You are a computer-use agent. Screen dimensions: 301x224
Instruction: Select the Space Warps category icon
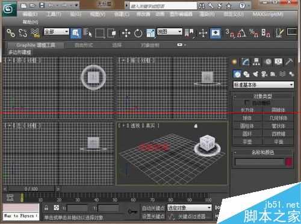(282, 74)
